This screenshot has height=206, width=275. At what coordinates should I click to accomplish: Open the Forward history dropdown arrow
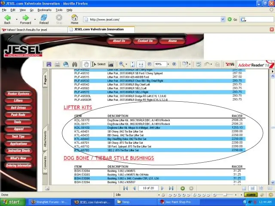coord(35,19)
